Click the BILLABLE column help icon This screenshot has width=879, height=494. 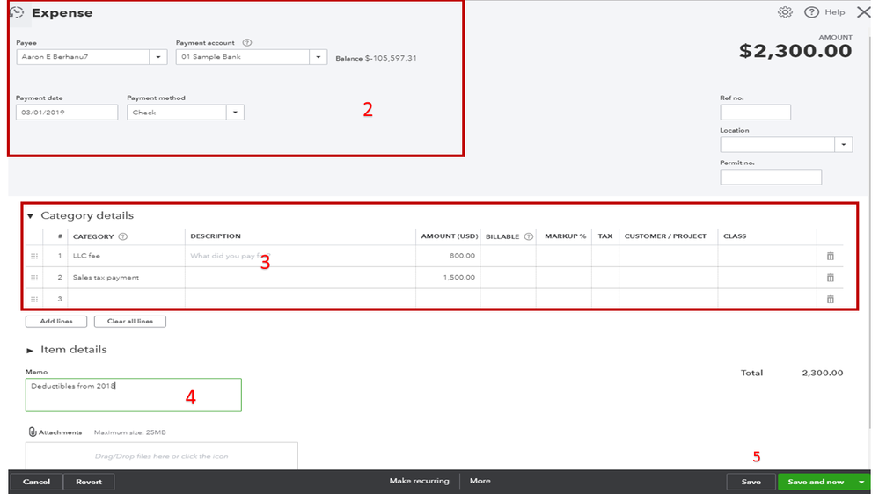click(x=528, y=236)
